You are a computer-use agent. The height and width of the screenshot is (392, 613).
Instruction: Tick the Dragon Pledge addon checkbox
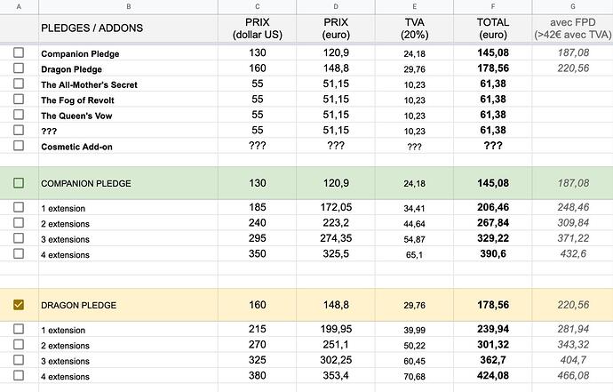point(19,68)
